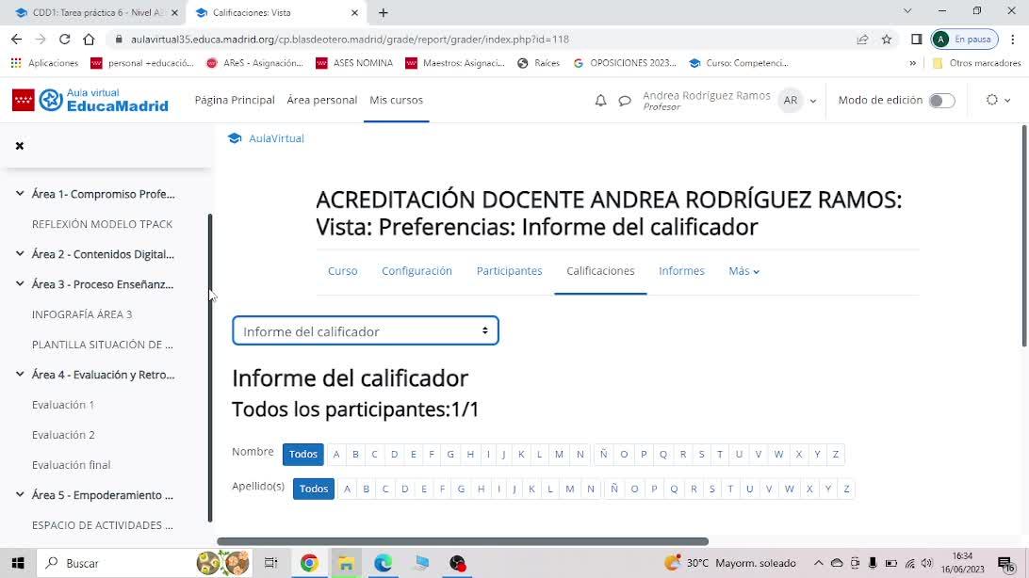
Task: Open Mis cursos in the top navigation
Action: (397, 101)
